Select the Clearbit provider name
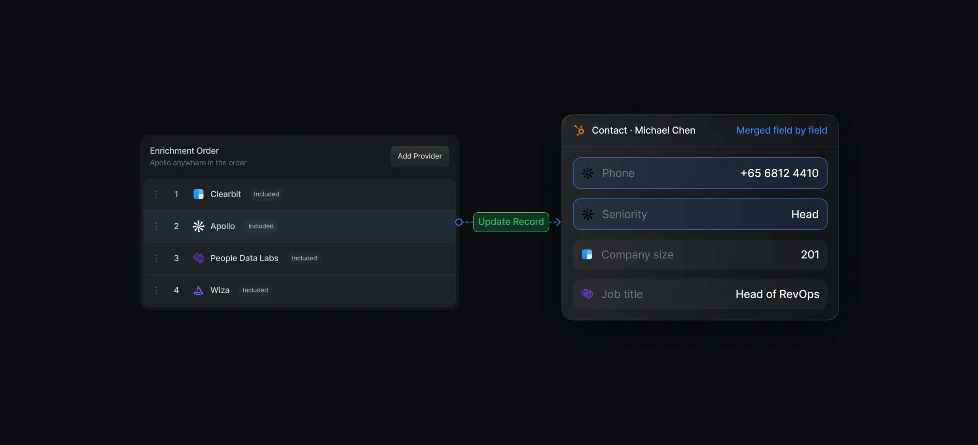Image resolution: width=978 pixels, height=445 pixels. pos(226,194)
